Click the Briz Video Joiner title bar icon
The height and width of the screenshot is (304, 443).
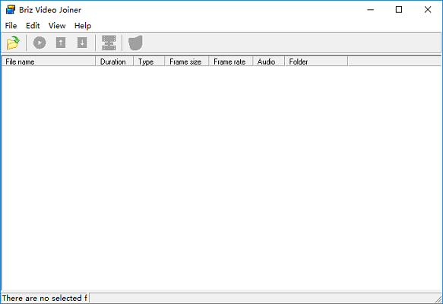coord(11,10)
